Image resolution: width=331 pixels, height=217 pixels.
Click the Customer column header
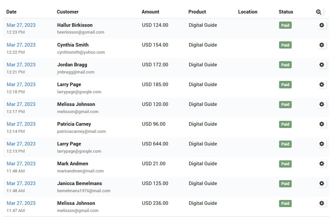68,12
